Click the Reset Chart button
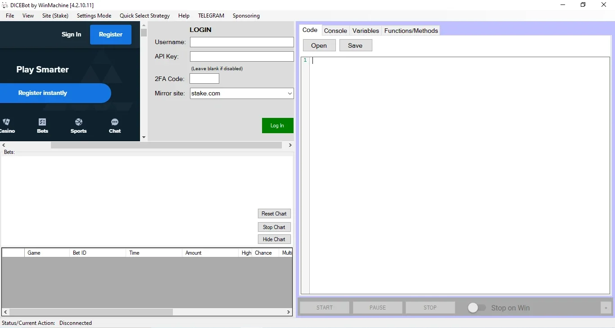This screenshot has width=615, height=328. [274, 214]
